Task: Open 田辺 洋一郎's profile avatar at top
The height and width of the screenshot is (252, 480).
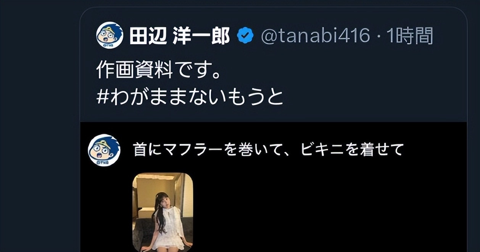Action: (x=110, y=35)
